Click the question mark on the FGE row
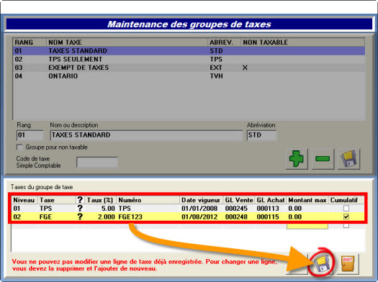The height and width of the screenshot is (282, 378). pyautogui.click(x=80, y=217)
